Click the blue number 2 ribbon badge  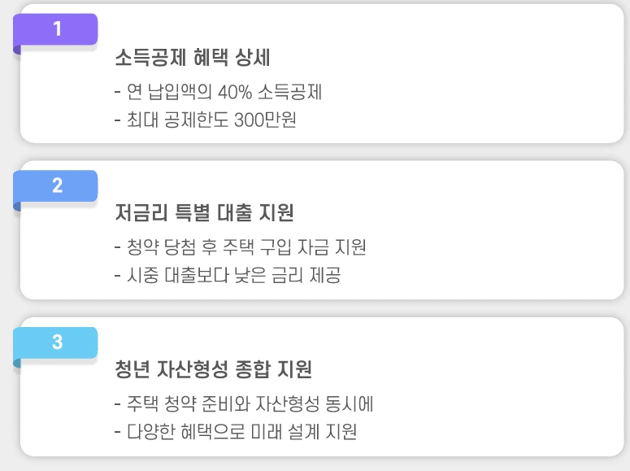tap(55, 185)
